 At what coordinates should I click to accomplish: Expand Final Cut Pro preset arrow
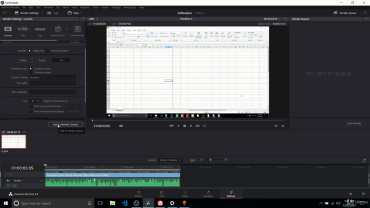click(x=66, y=29)
